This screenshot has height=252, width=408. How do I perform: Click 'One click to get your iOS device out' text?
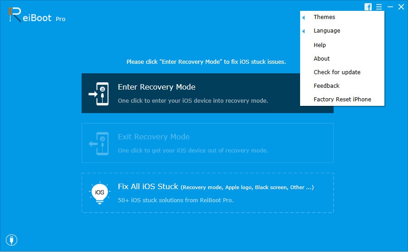[193, 150]
